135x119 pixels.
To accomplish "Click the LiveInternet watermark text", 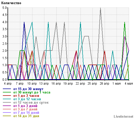I will pyautogui.click(x=124, y=116).
